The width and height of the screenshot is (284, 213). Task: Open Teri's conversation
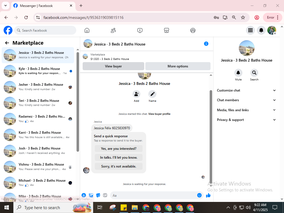(38, 103)
